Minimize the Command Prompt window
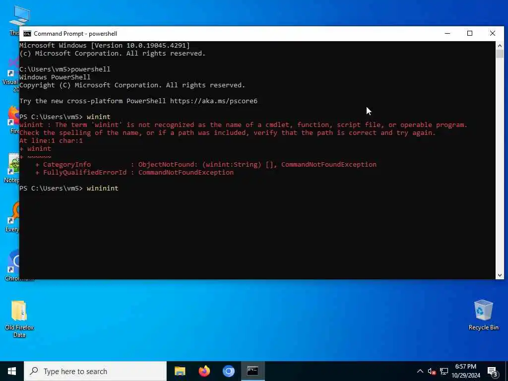The height and width of the screenshot is (381, 508). point(447,33)
